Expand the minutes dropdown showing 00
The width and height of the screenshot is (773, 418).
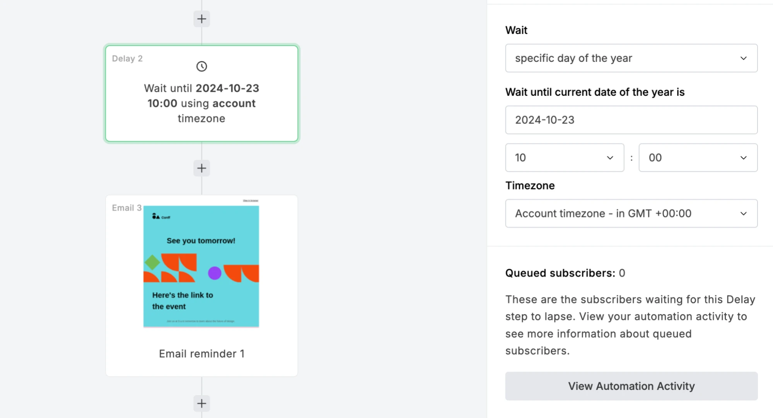[x=698, y=158]
